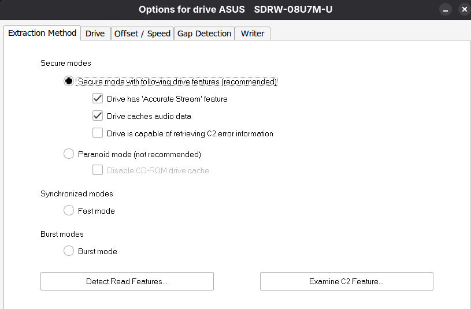The image size is (471, 309).
Task: Open the Drive tab
Action: click(95, 33)
